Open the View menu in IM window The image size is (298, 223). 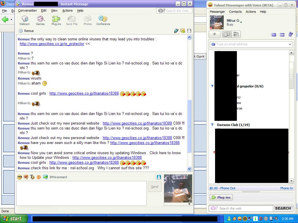coord(54,11)
